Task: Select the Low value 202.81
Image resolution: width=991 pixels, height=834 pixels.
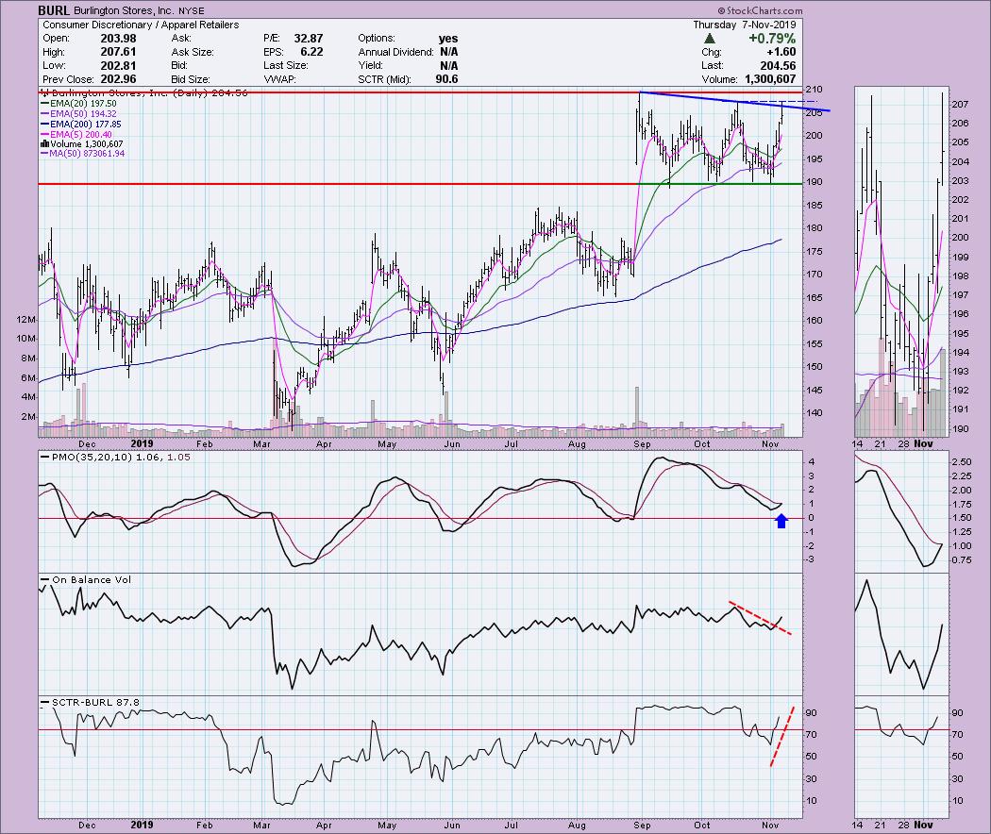Action: (118, 66)
